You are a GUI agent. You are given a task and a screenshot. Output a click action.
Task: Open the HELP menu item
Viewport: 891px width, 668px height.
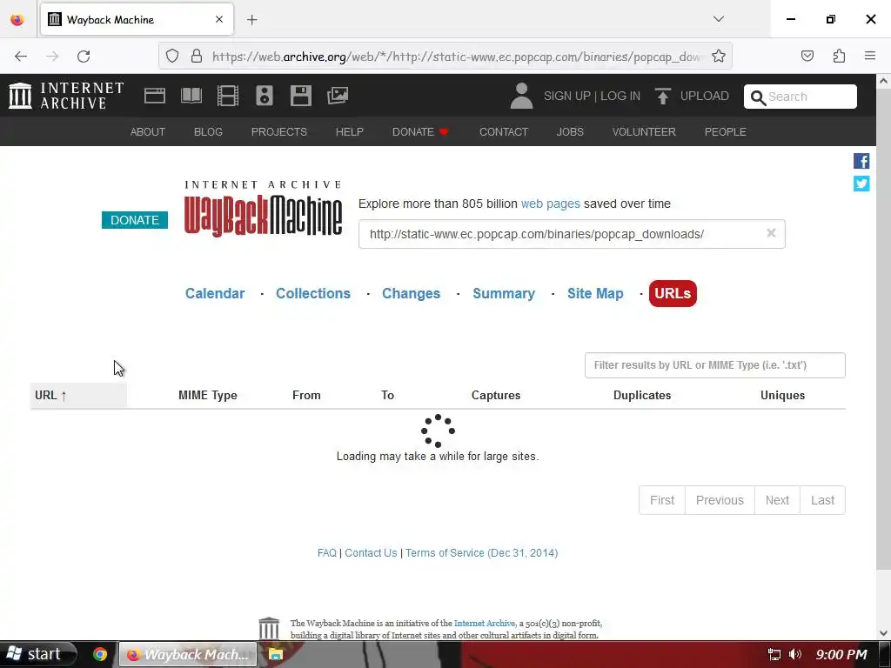(350, 132)
